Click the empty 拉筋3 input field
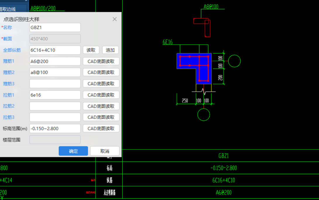The height and width of the screenshot is (200, 319). coord(55,117)
